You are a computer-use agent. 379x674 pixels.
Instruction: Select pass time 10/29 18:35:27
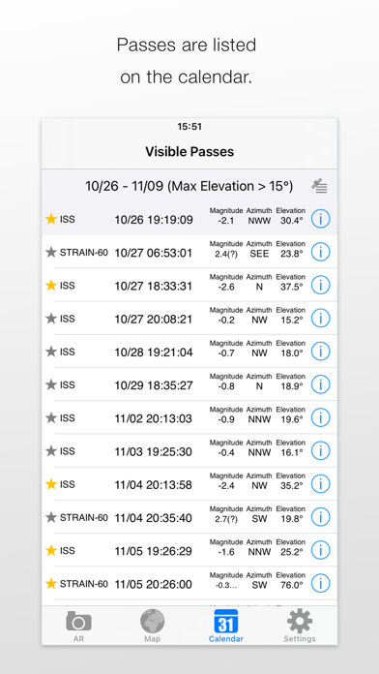coord(154,385)
